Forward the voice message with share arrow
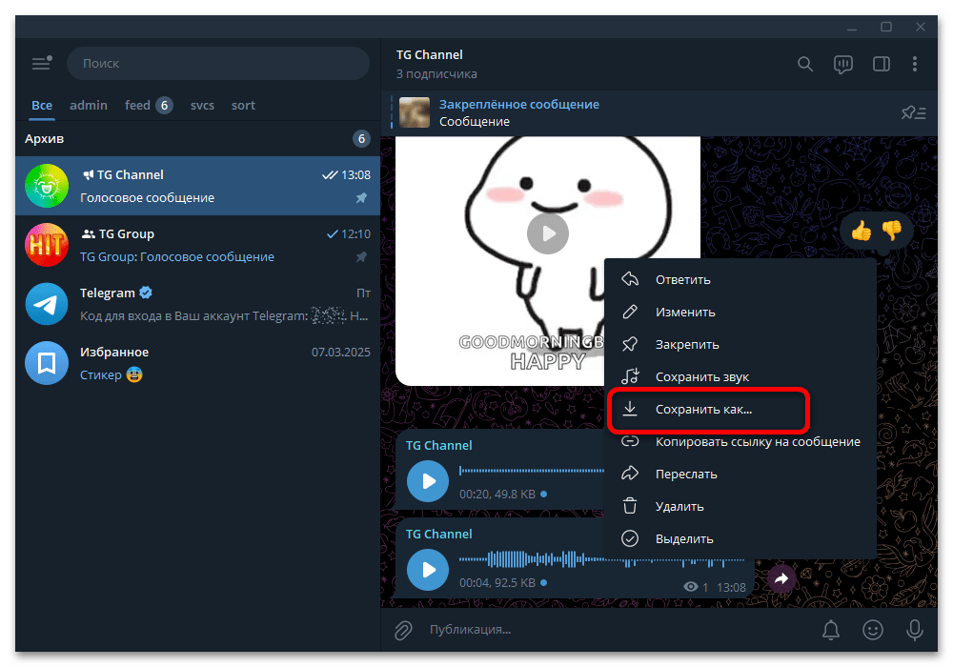Image resolution: width=953 pixels, height=667 pixels. point(781,578)
